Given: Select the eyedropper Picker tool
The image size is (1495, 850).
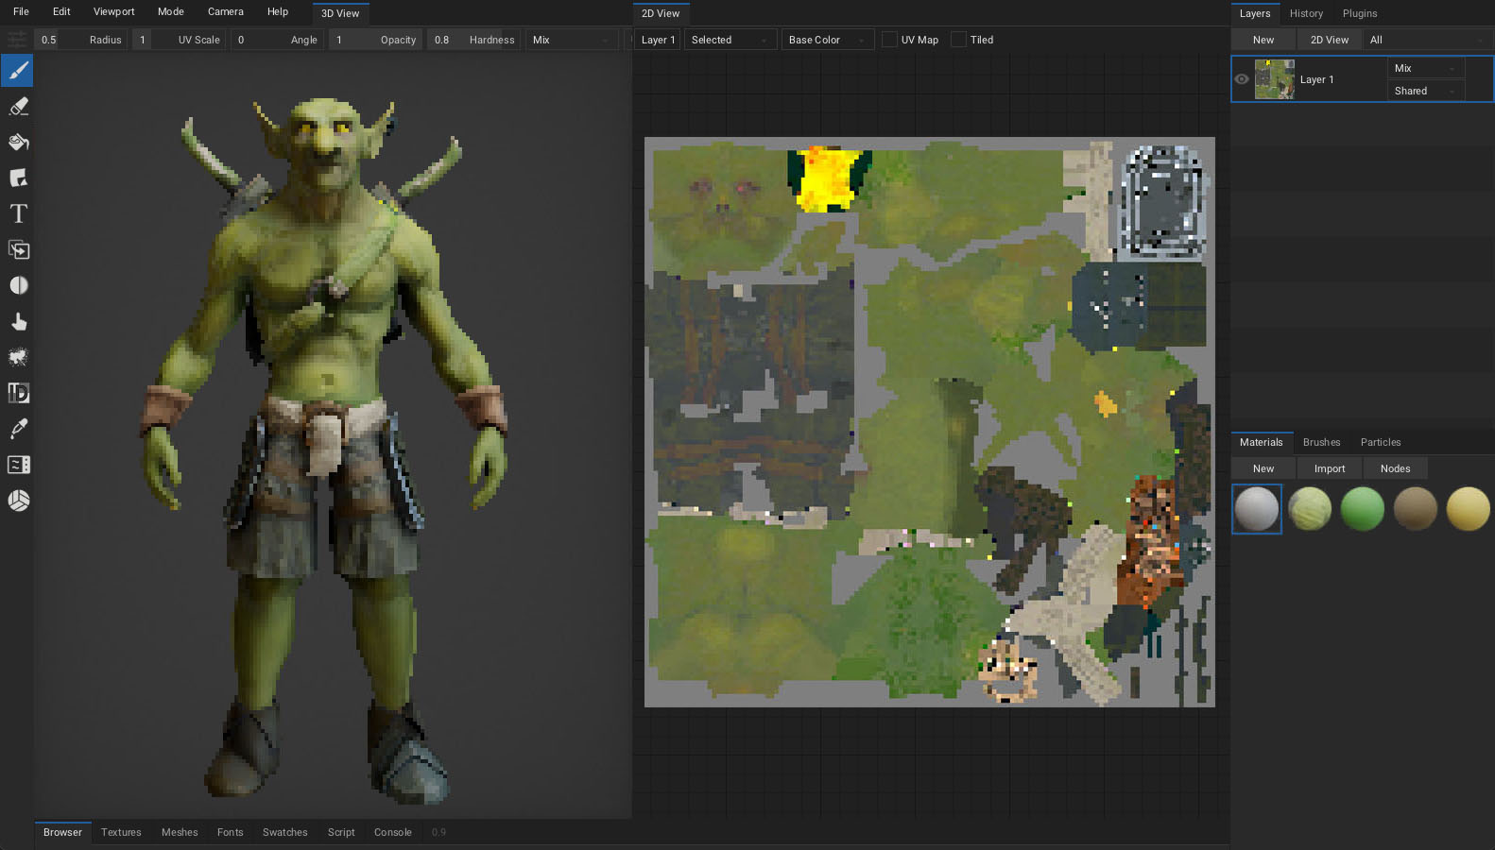Looking at the screenshot, I should [x=18, y=429].
